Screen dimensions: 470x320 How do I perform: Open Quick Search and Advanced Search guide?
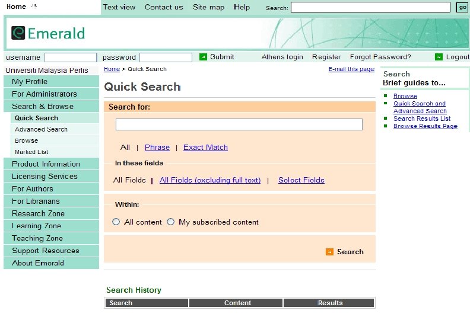tap(420, 107)
